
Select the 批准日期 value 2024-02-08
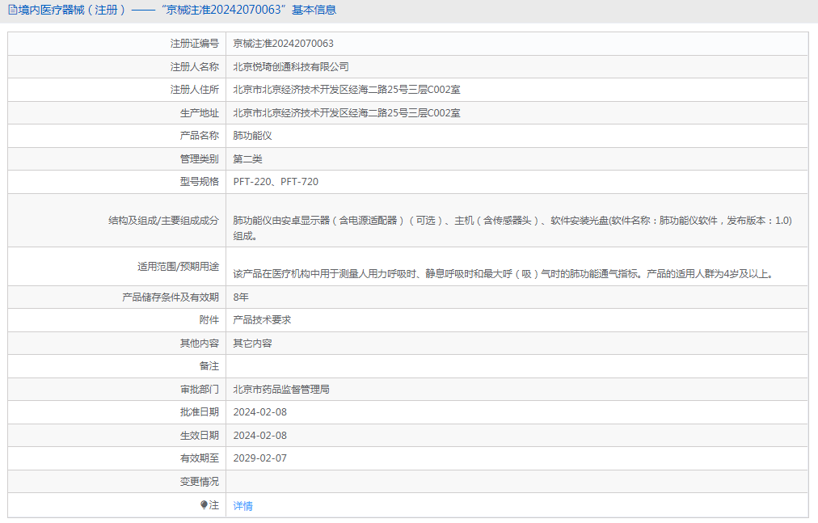pyautogui.click(x=259, y=412)
